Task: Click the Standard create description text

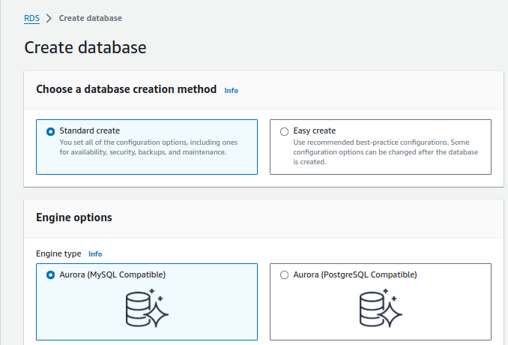Action: click(148, 147)
